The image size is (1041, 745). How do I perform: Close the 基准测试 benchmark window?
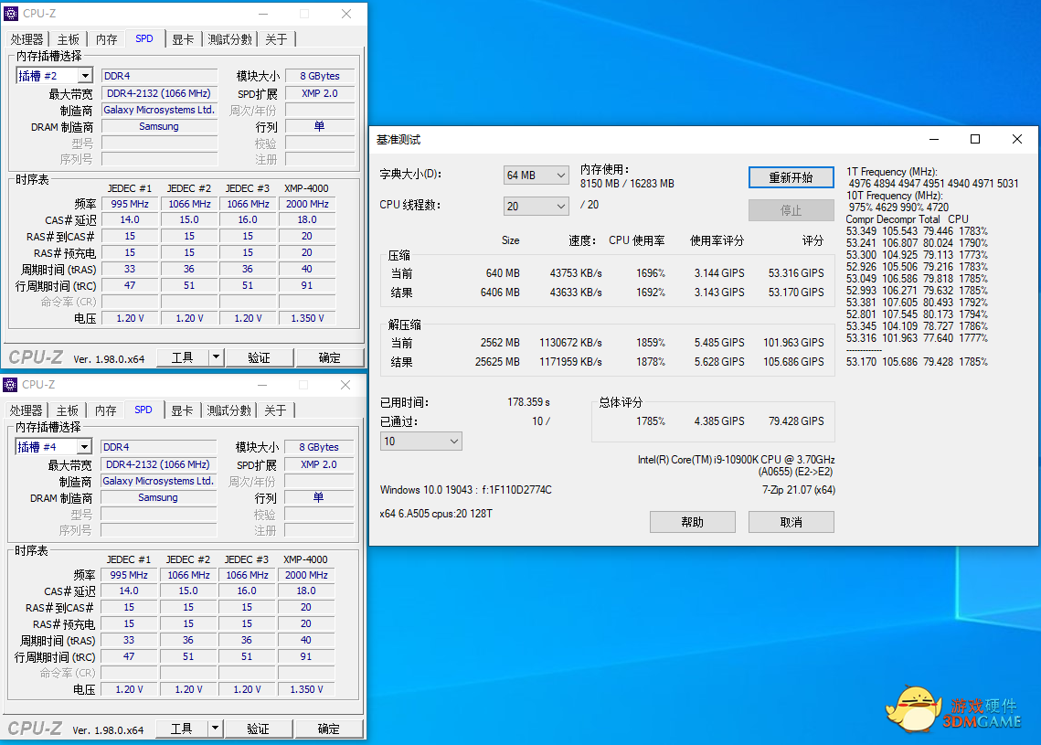1017,139
